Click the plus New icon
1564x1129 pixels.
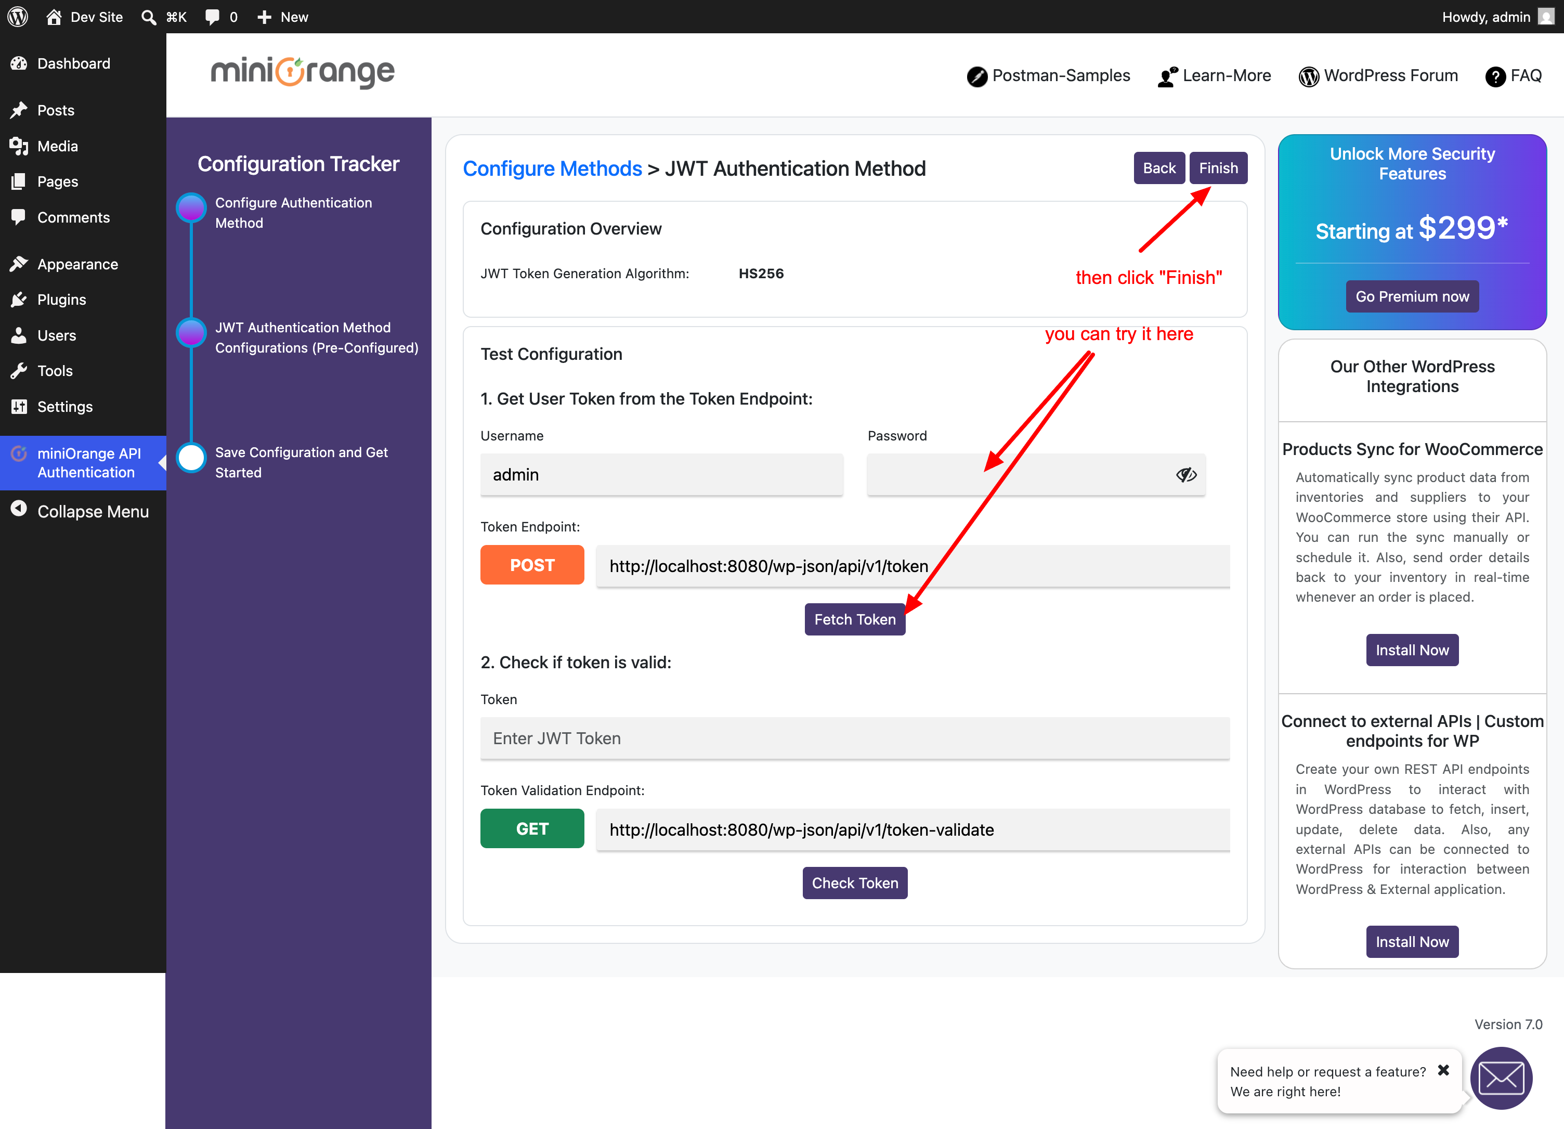[x=264, y=17]
